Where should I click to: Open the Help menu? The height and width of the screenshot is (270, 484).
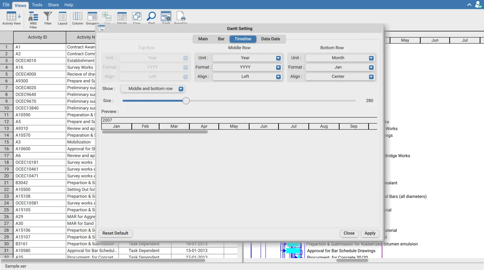tap(69, 5)
